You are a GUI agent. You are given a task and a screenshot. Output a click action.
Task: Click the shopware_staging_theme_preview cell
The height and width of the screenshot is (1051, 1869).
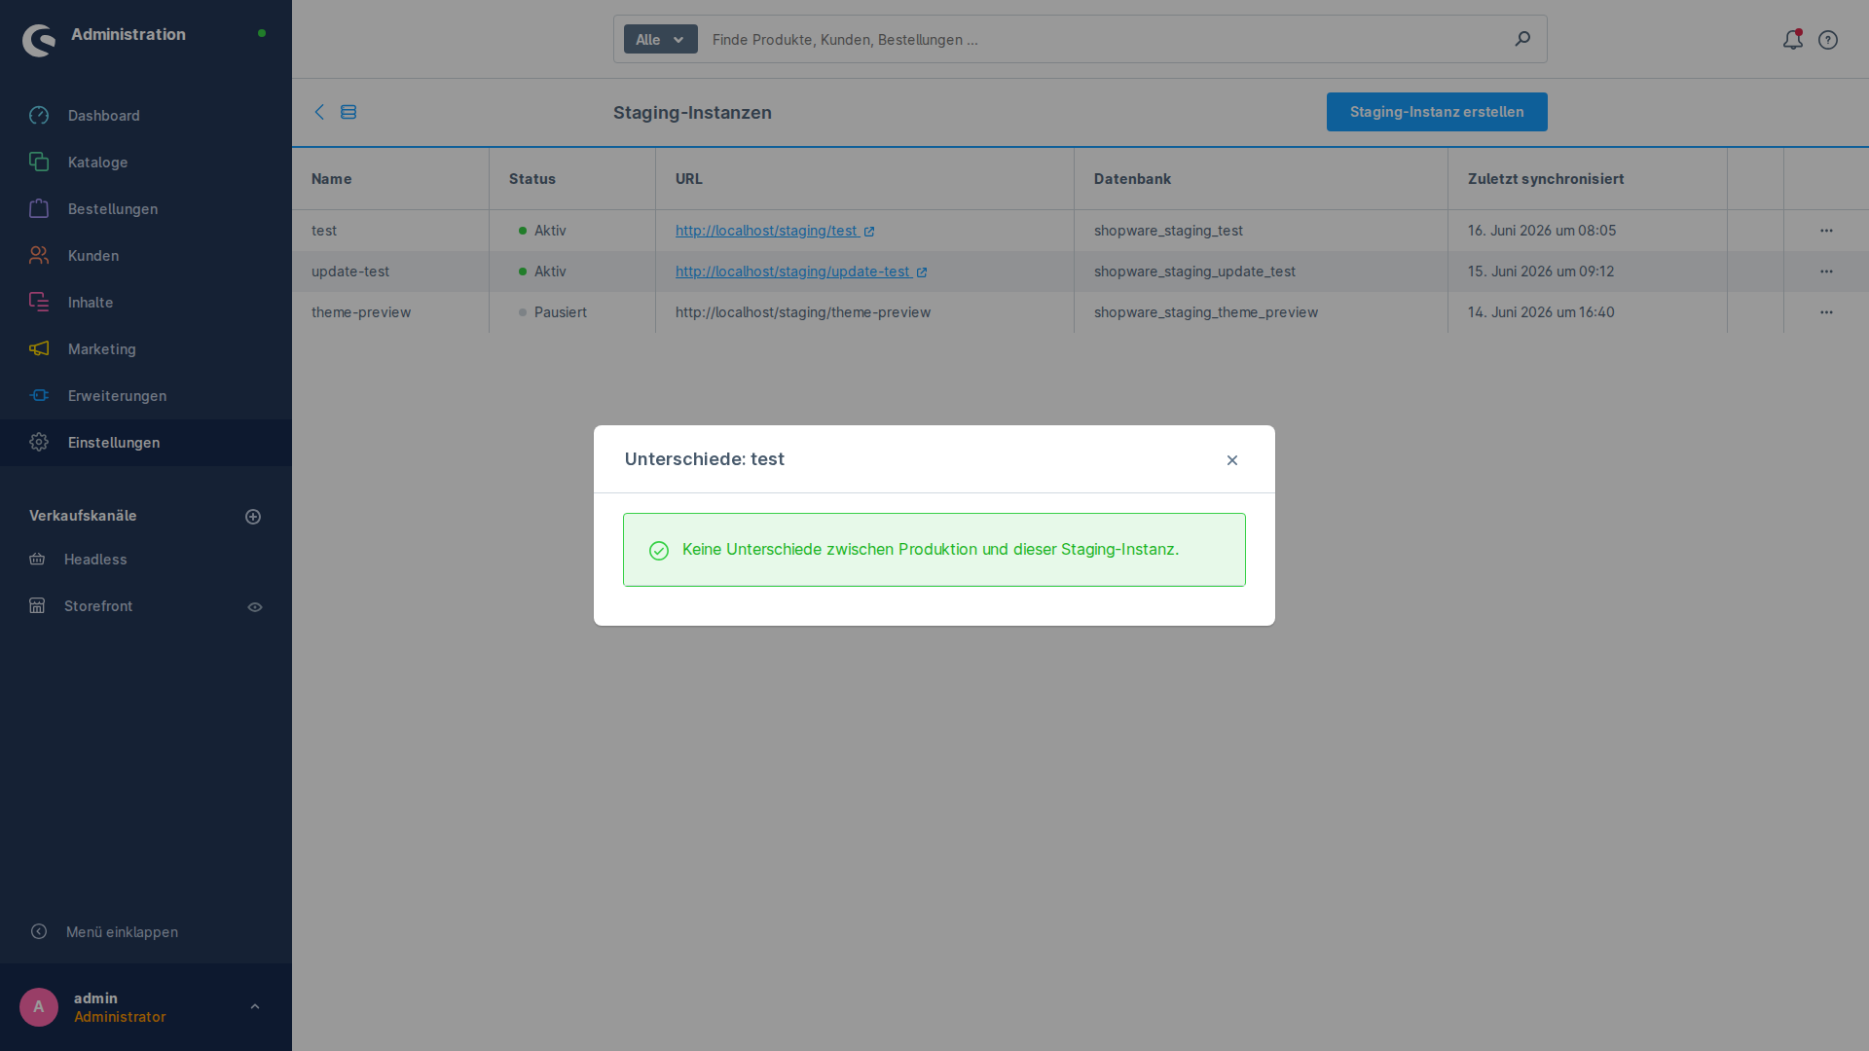(1261, 312)
